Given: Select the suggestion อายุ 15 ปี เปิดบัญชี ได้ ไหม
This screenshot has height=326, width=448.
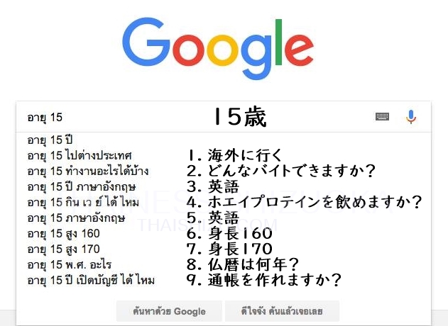Looking at the screenshot, I should coord(91,281).
